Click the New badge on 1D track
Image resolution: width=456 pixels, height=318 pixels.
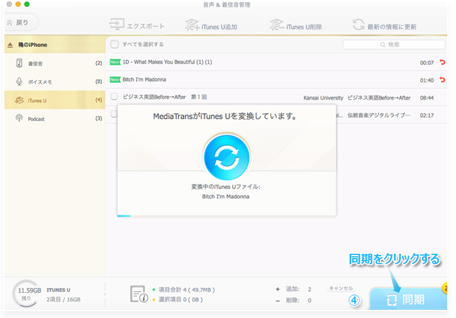click(115, 62)
